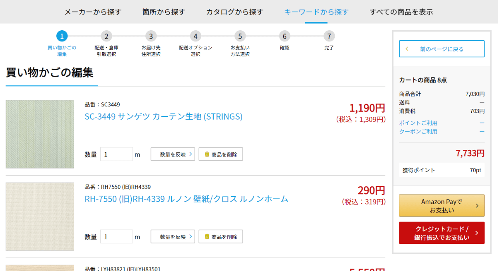The image size is (498, 271).
Task: Click green curtain fabric thumbnail
Action: coord(40,134)
